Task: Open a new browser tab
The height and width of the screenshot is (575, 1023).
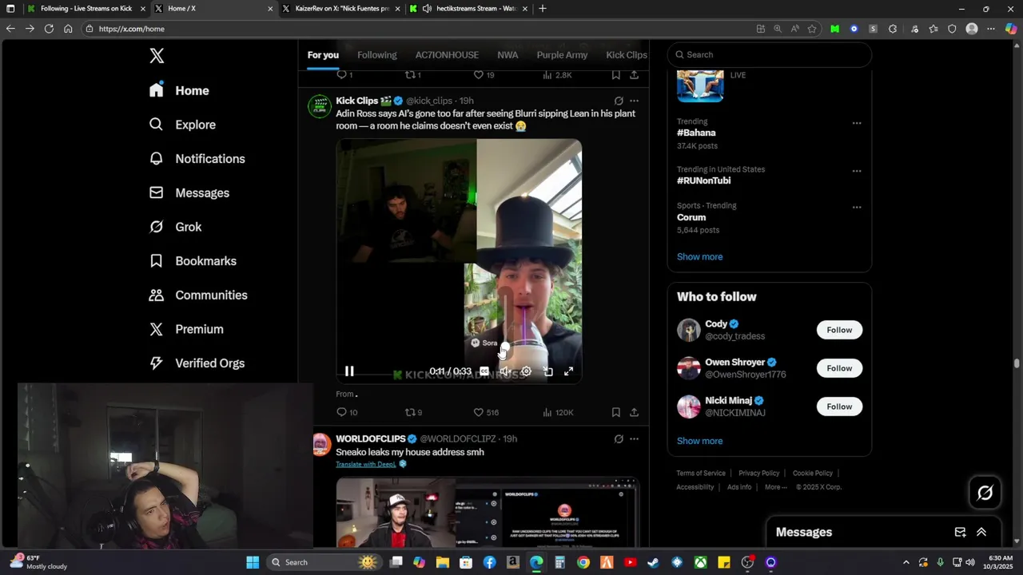Action: click(x=543, y=9)
